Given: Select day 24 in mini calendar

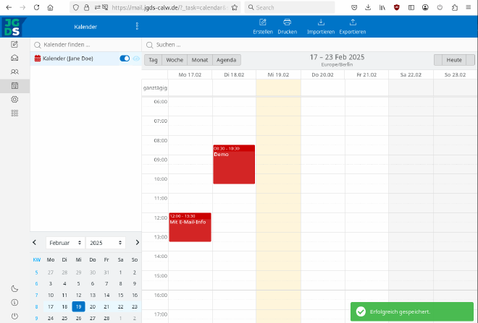Looking at the screenshot, I should click(51, 318).
